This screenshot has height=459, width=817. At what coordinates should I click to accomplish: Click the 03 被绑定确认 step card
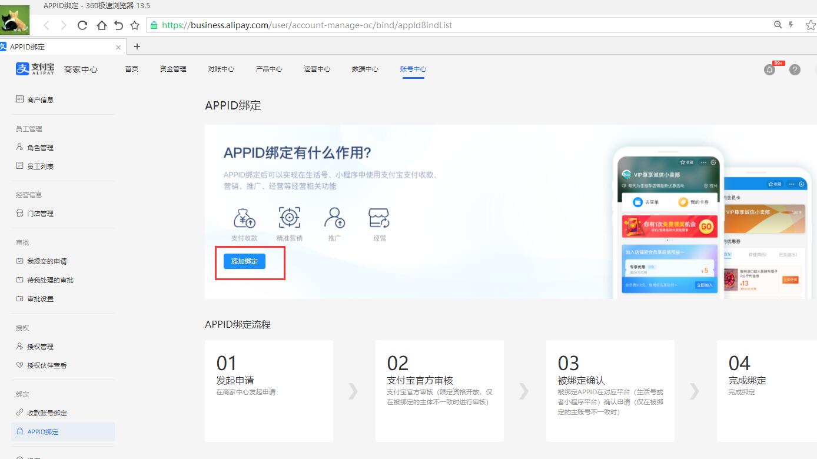[x=610, y=391]
